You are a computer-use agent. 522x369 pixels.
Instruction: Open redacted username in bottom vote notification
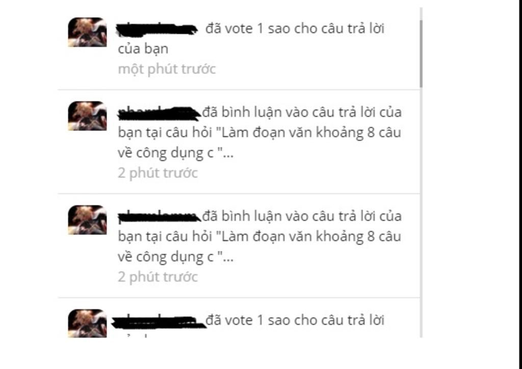pos(159,322)
